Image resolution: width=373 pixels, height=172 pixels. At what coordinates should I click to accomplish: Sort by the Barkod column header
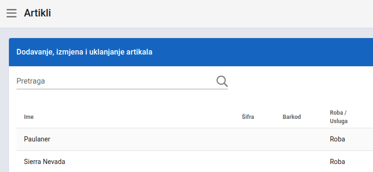pyautogui.click(x=292, y=117)
